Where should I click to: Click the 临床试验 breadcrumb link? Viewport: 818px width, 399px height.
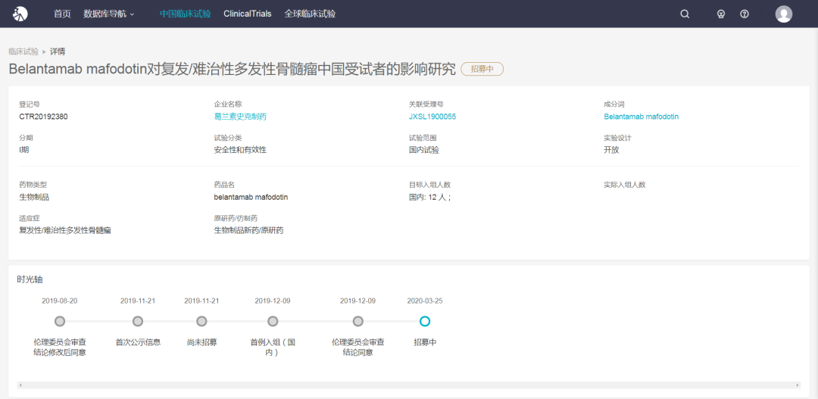[x=23, y=51]
